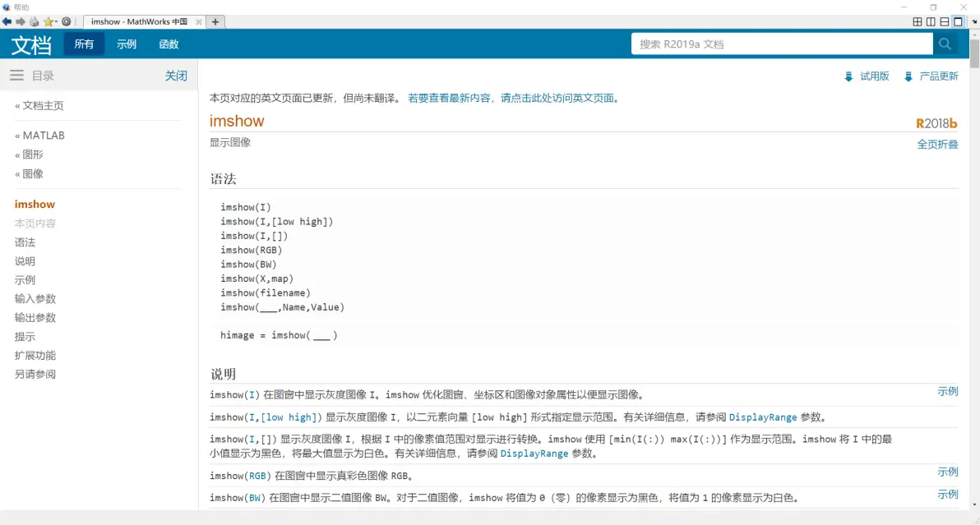Switch to the 示例 tab in header
Image resolution: width=980 pixels, height=525 pixels.
click(127, 44)
